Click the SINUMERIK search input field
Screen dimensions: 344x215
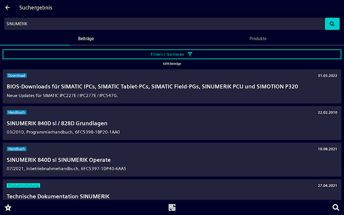pos(164,24)
